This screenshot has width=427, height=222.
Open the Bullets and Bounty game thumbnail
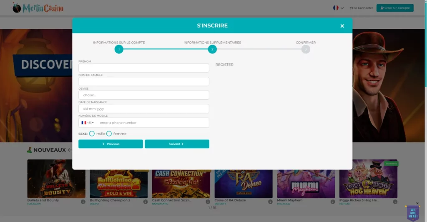pos(56,179)
